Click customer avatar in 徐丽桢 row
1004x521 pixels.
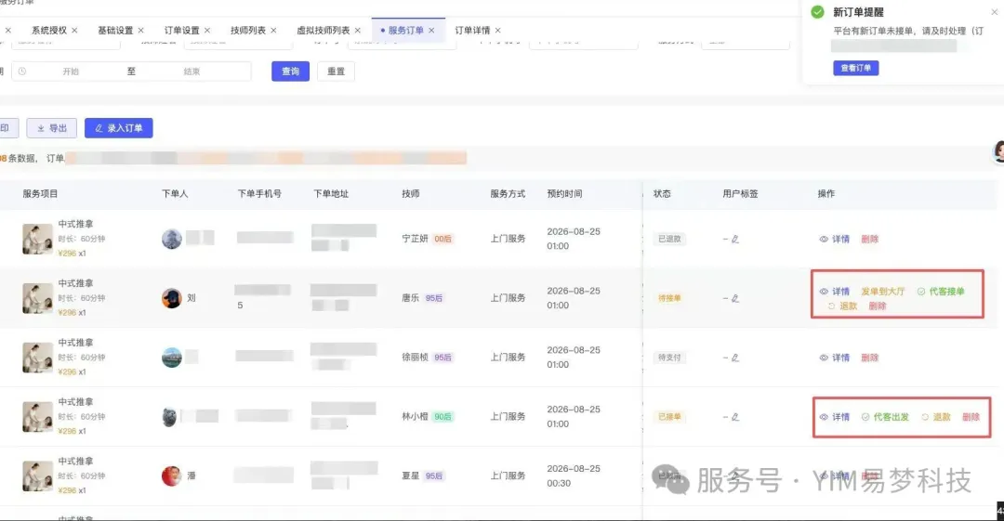pyautogui.click(x=172, y=358)
